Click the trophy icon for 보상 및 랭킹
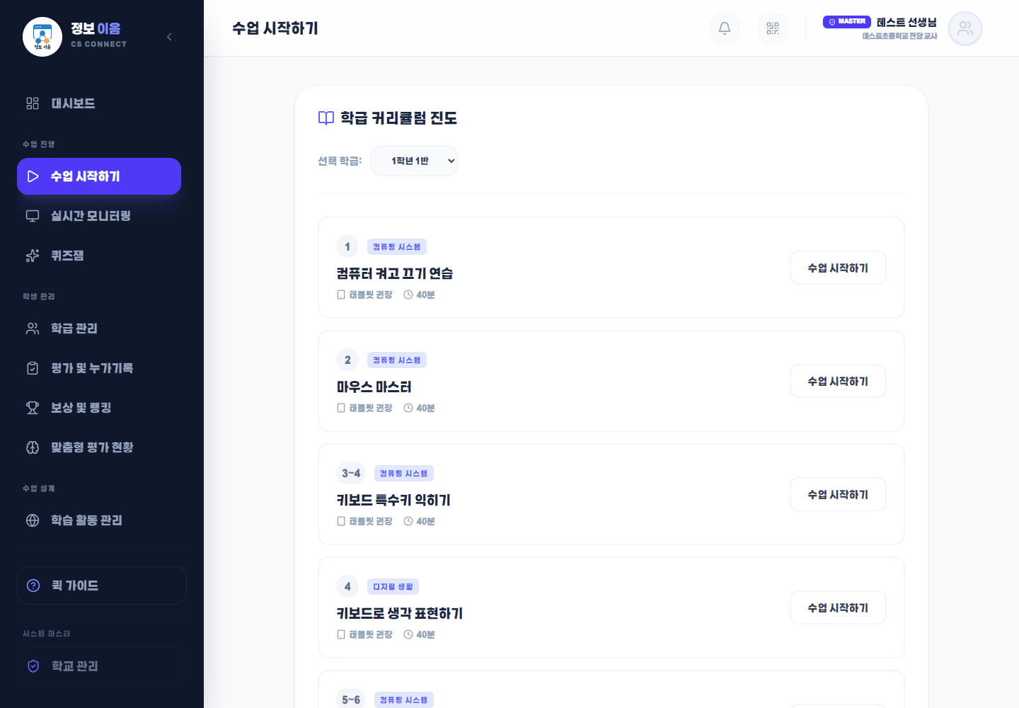This screenshot has height=708, width=1019. [x=33, y=408]
